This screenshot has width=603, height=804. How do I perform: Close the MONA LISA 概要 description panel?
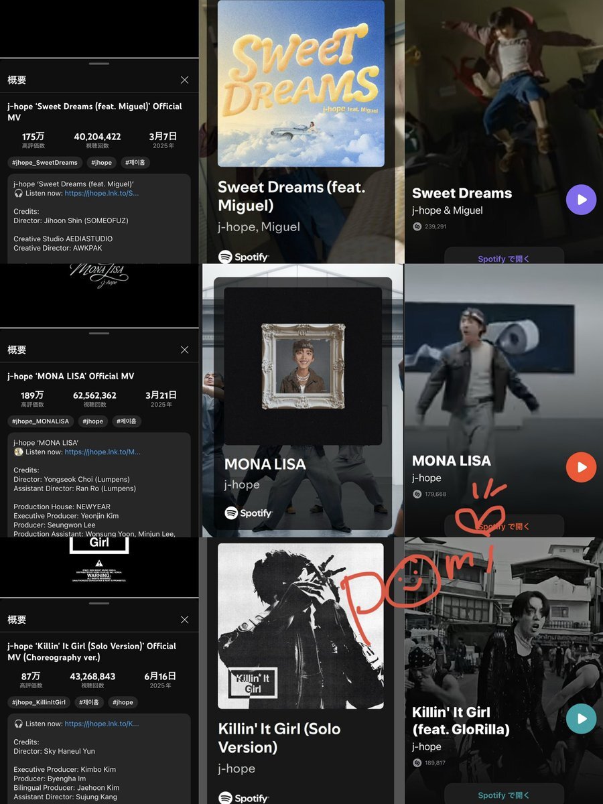point(184,350)
